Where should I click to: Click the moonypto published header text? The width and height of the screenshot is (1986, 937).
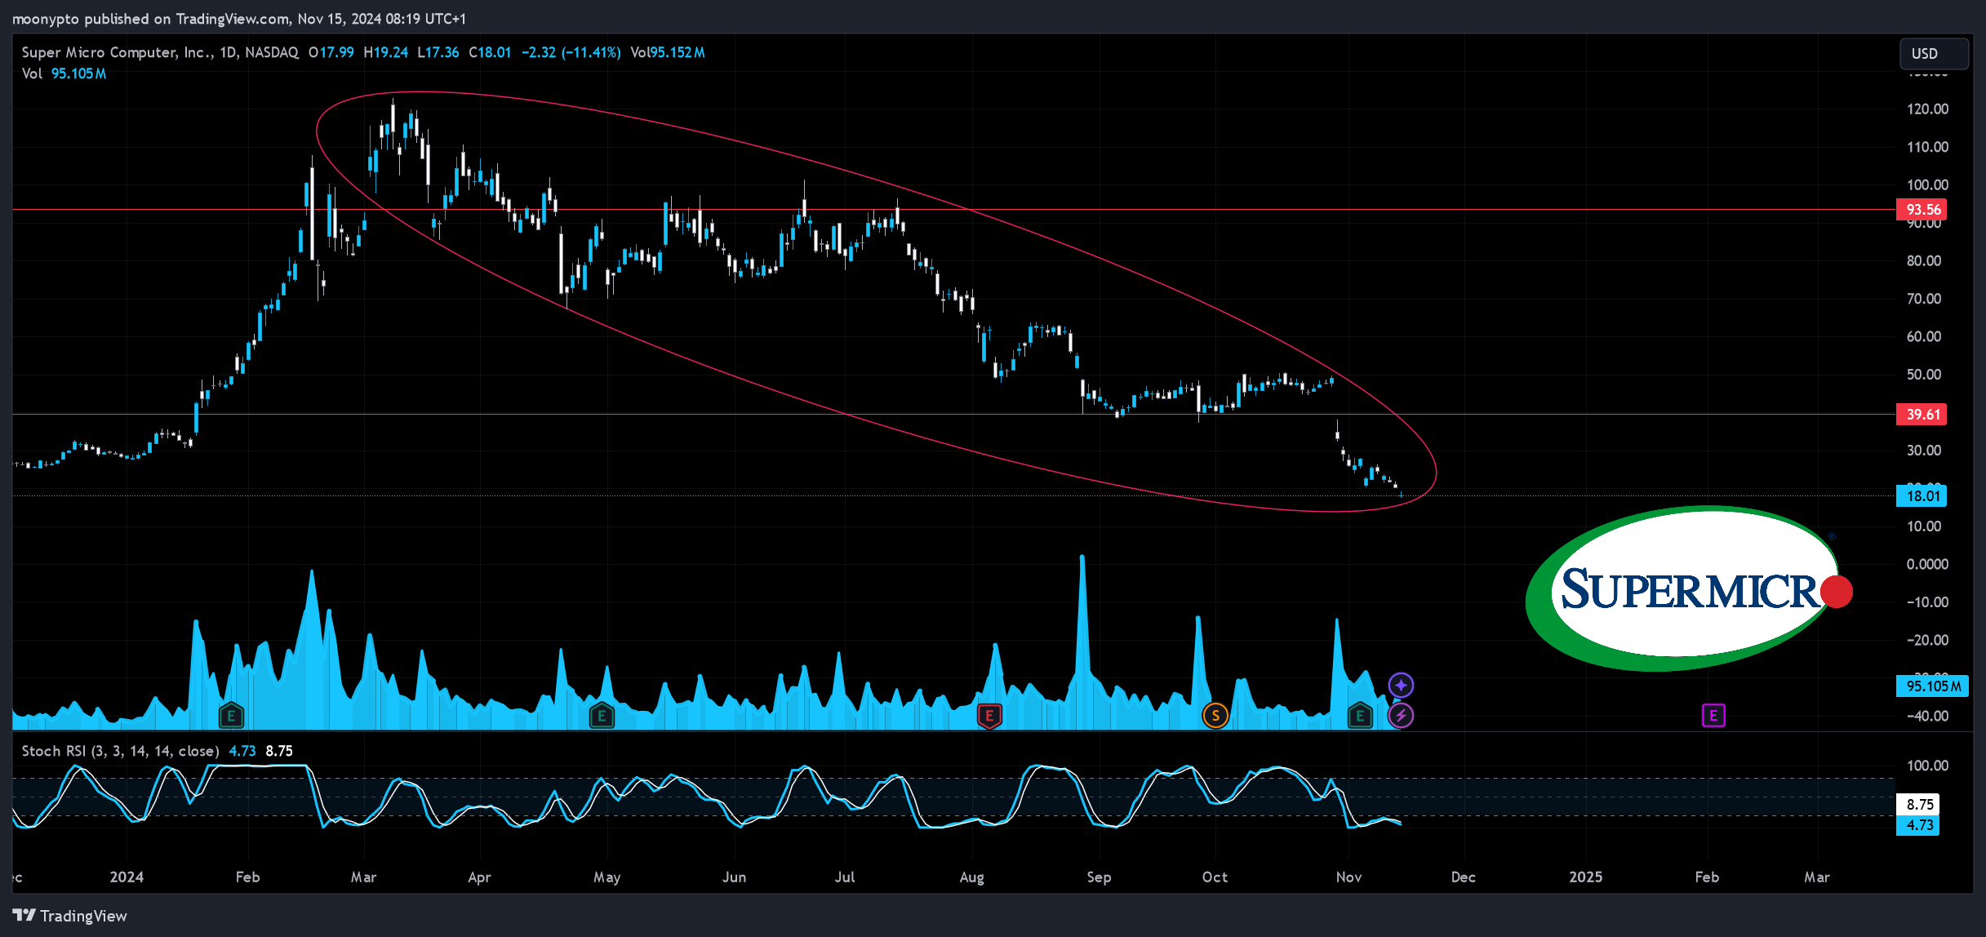238,18
